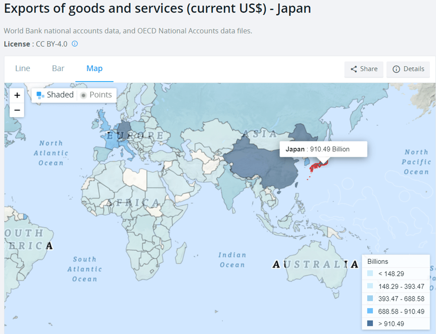Switch to the Bar chart tab
Screen dimensions: 436x334
[x=58, y=69]
